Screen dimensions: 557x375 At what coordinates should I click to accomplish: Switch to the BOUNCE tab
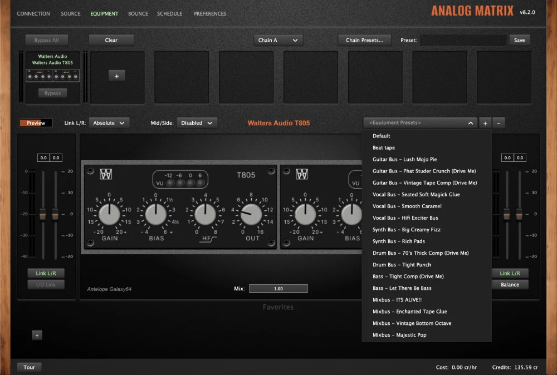click(x=138, y=13)
